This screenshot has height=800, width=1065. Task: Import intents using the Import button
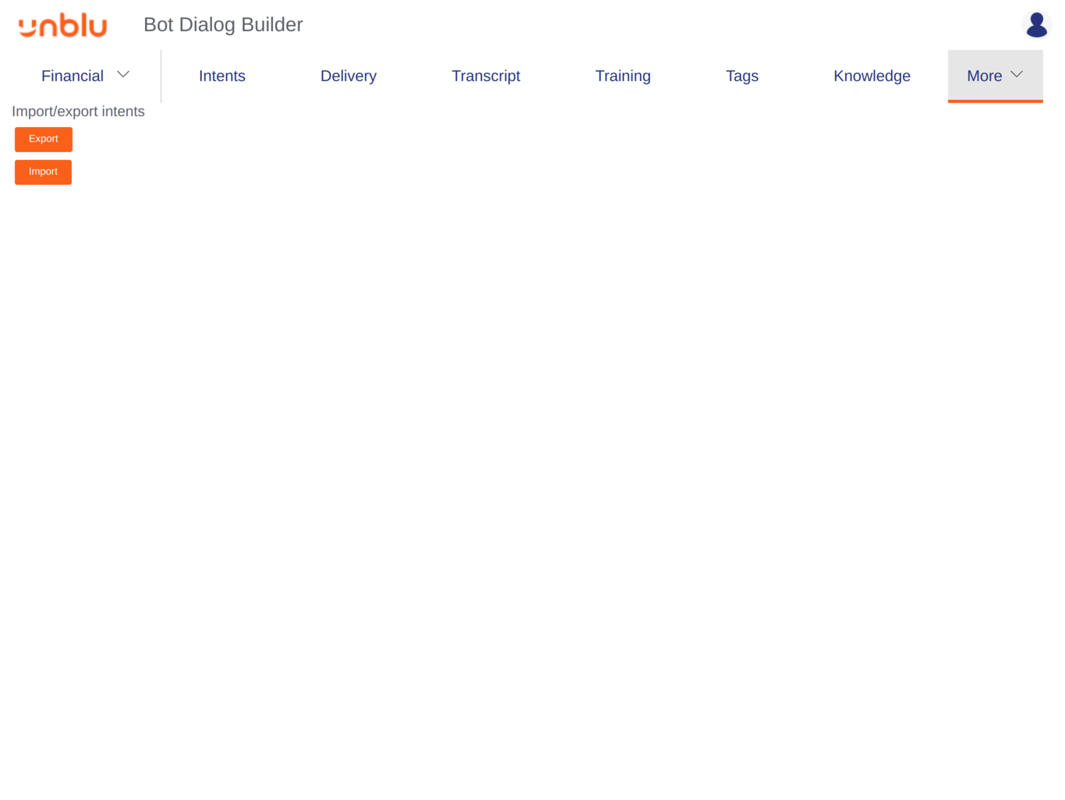43,172
